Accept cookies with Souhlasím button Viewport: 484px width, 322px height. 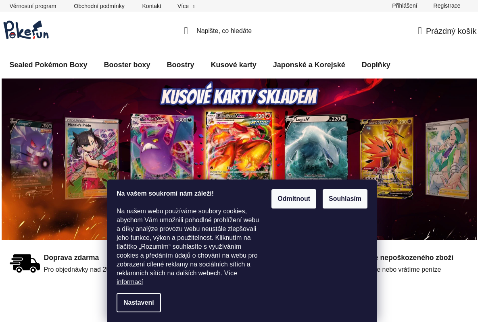(x=345, y=199)
